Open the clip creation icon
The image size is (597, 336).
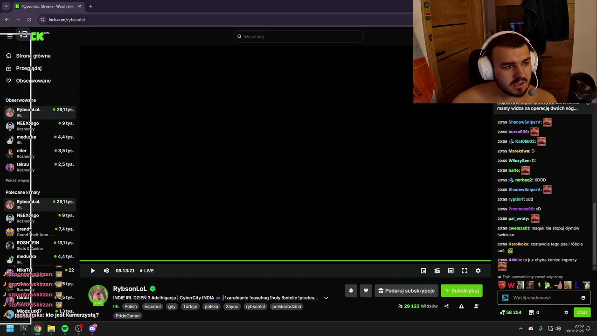tap(437, 271)
